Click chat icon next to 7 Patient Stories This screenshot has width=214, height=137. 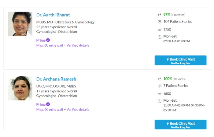(160, 86)
